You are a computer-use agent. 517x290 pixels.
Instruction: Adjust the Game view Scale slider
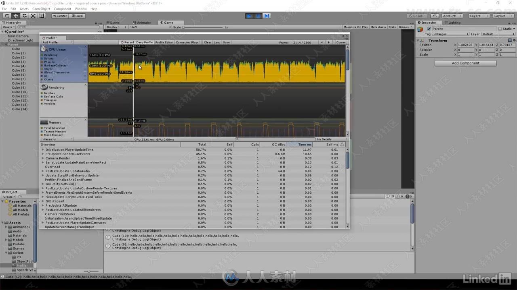[203, 27]
